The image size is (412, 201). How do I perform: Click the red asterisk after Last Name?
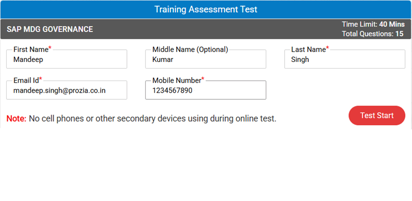pos(327,49)
